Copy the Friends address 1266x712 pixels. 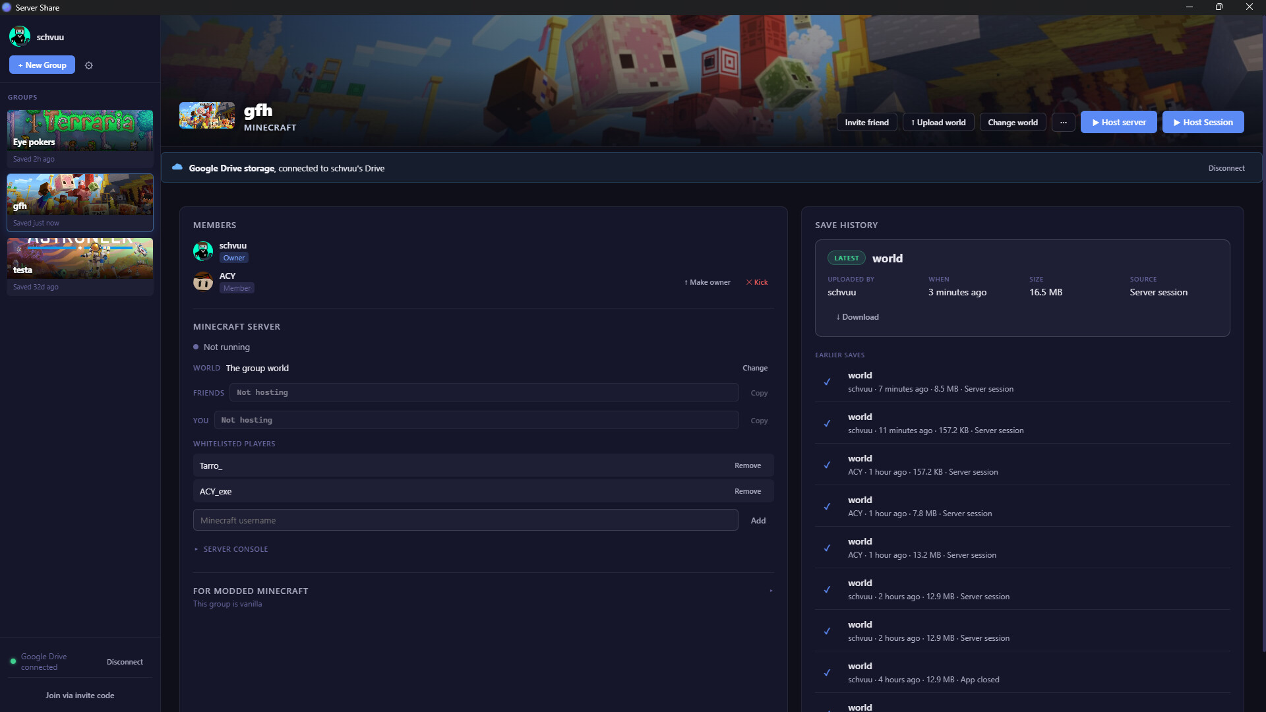coord(759,393)
